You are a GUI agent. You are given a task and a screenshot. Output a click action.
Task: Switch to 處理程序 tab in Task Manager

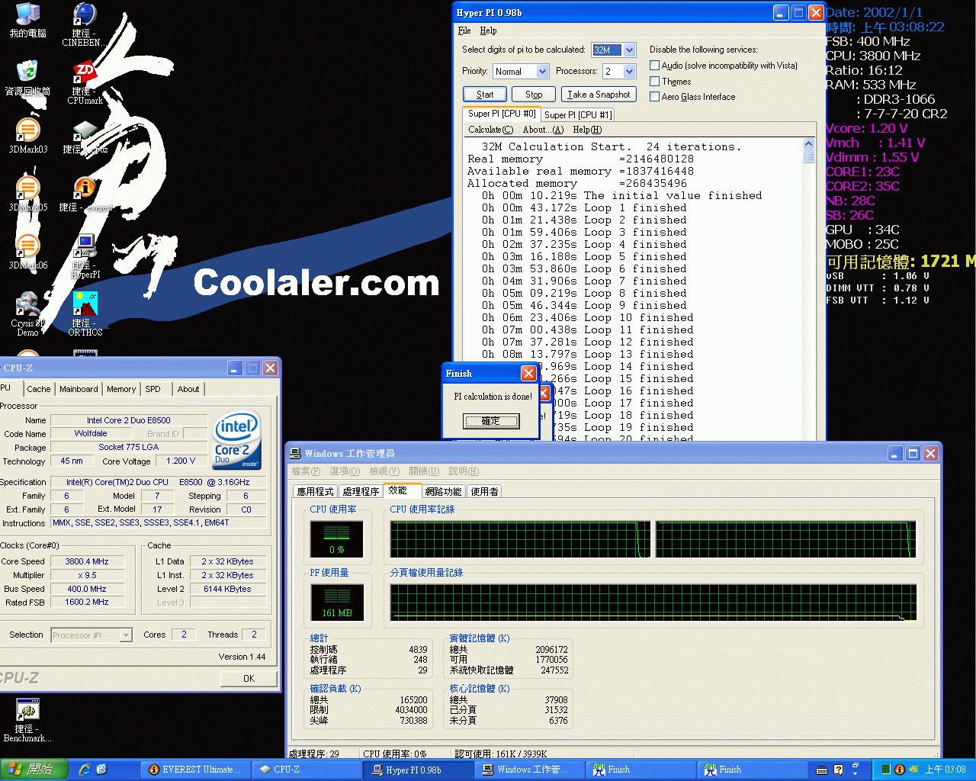pyautogui.click(x=360, y=491)
